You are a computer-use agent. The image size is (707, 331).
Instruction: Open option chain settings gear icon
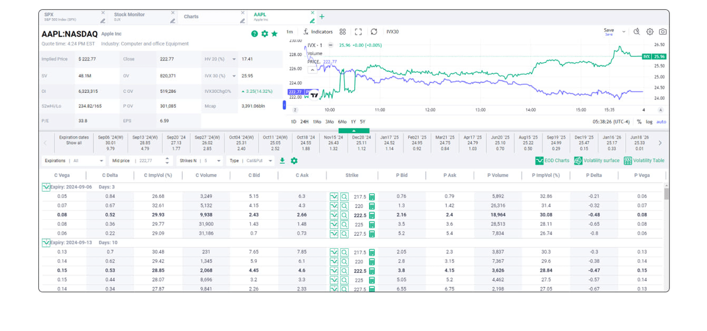[x=294, y=161]
